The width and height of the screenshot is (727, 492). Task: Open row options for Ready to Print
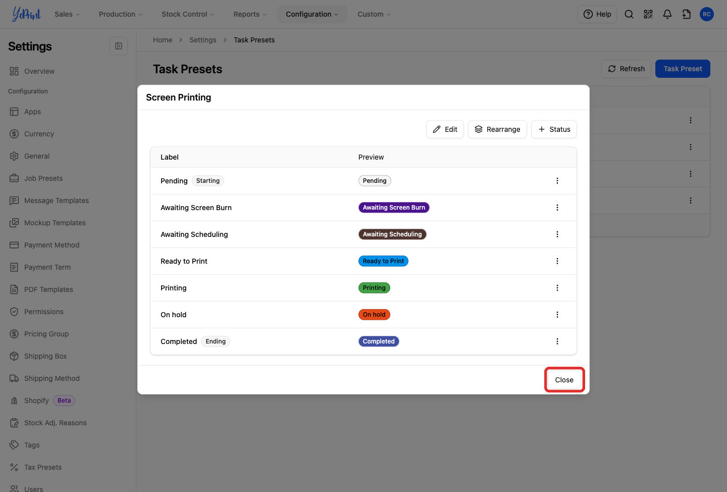[557, 261]
